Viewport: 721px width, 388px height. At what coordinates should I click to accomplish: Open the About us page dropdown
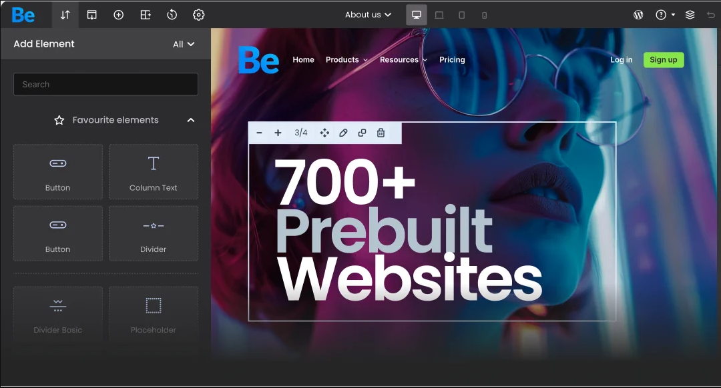click(x=368, y=15)
